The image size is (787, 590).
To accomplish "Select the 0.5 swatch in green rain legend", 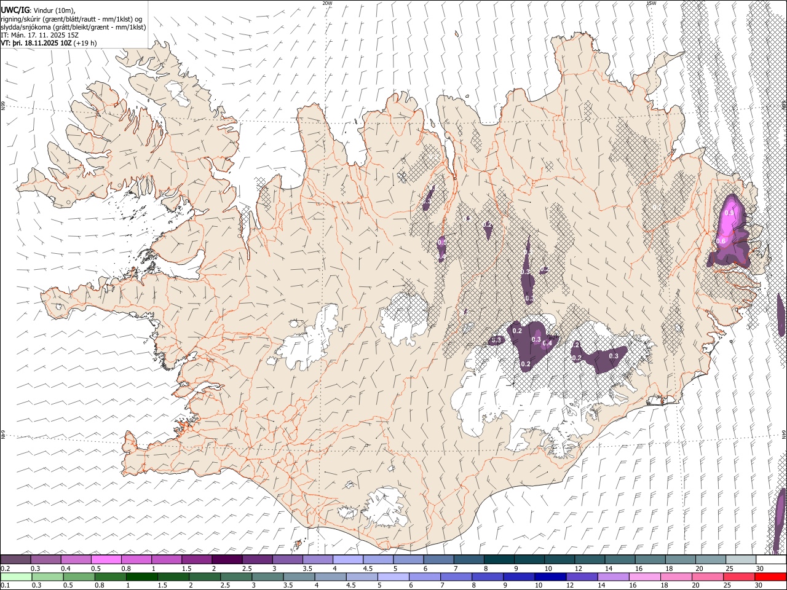I will pos(79,576).
